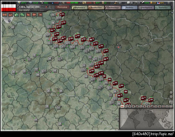Click the national unity icon showing 90%
Viewport: 175px width, 137px height.
(158, 3)
